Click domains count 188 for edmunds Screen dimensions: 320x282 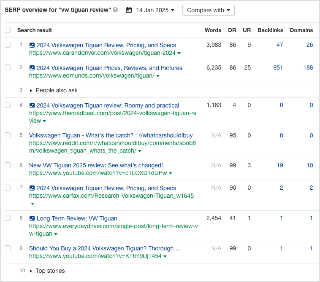308,67
